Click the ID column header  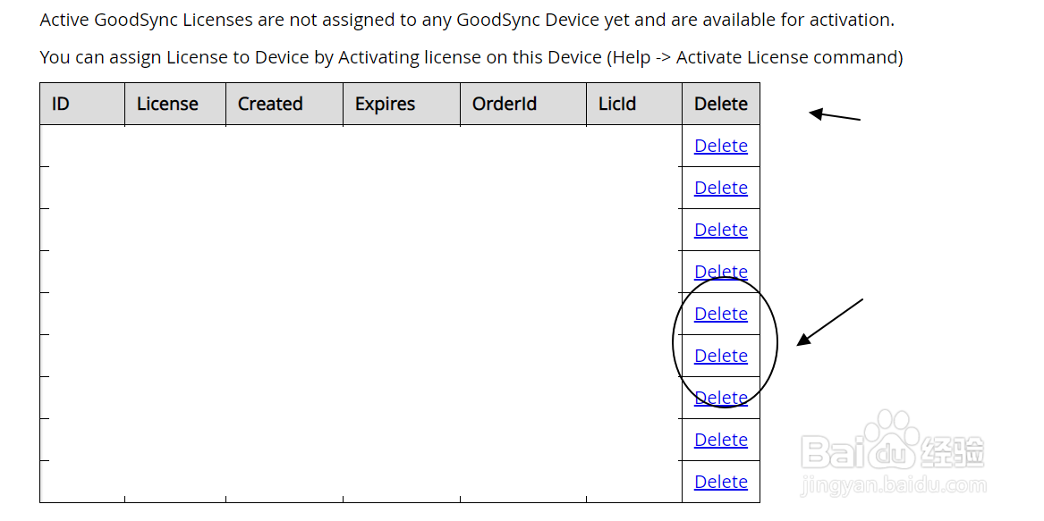point(60,104)
